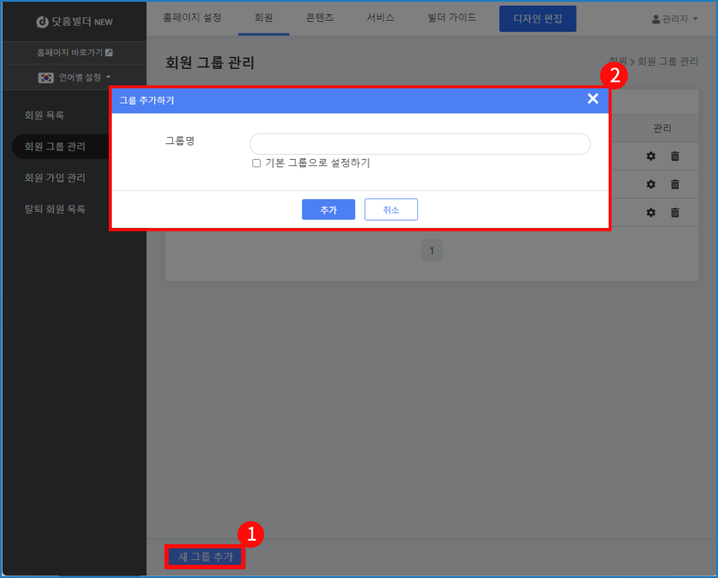Switch to the 홈페이지 설정 tab
Screen dimensions: 718x578
pyautogui.click(x=192, y=18)
